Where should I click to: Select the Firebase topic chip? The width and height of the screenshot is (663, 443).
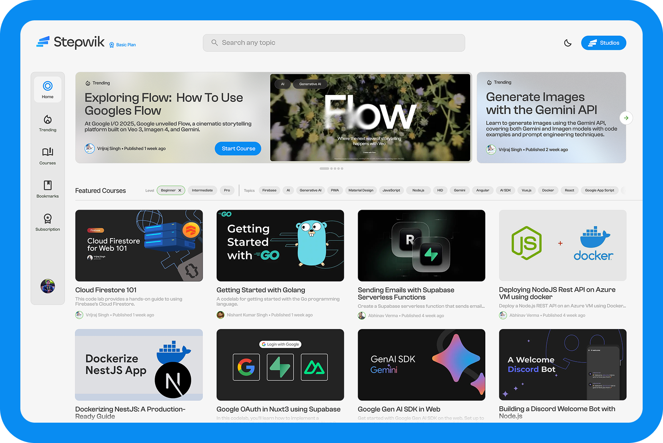coord(269,190)
